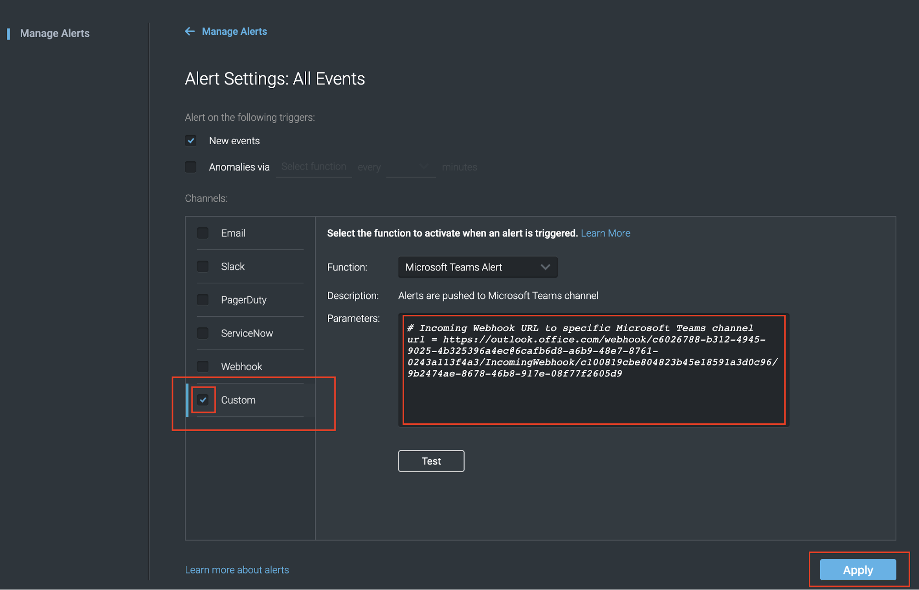919x590 pixels.
Task: Expand the every minutes interval dropdown
Action: 411,167
